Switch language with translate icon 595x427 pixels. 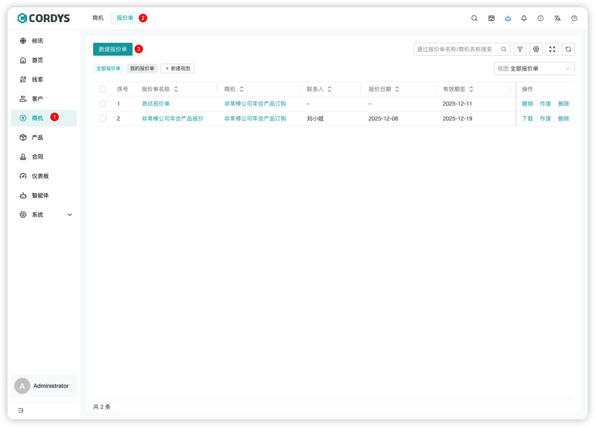point(557,18)
